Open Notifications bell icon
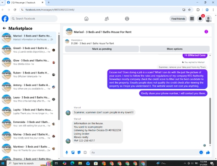The image size is (217, 166). (x=200, y=19)
